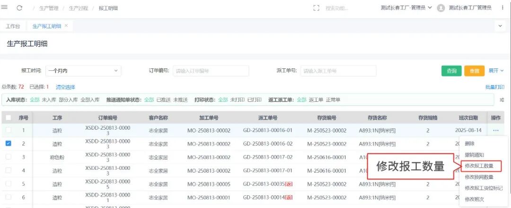Click the 批量打印 link
The image size is (511, 208).
tap(495, 87)
